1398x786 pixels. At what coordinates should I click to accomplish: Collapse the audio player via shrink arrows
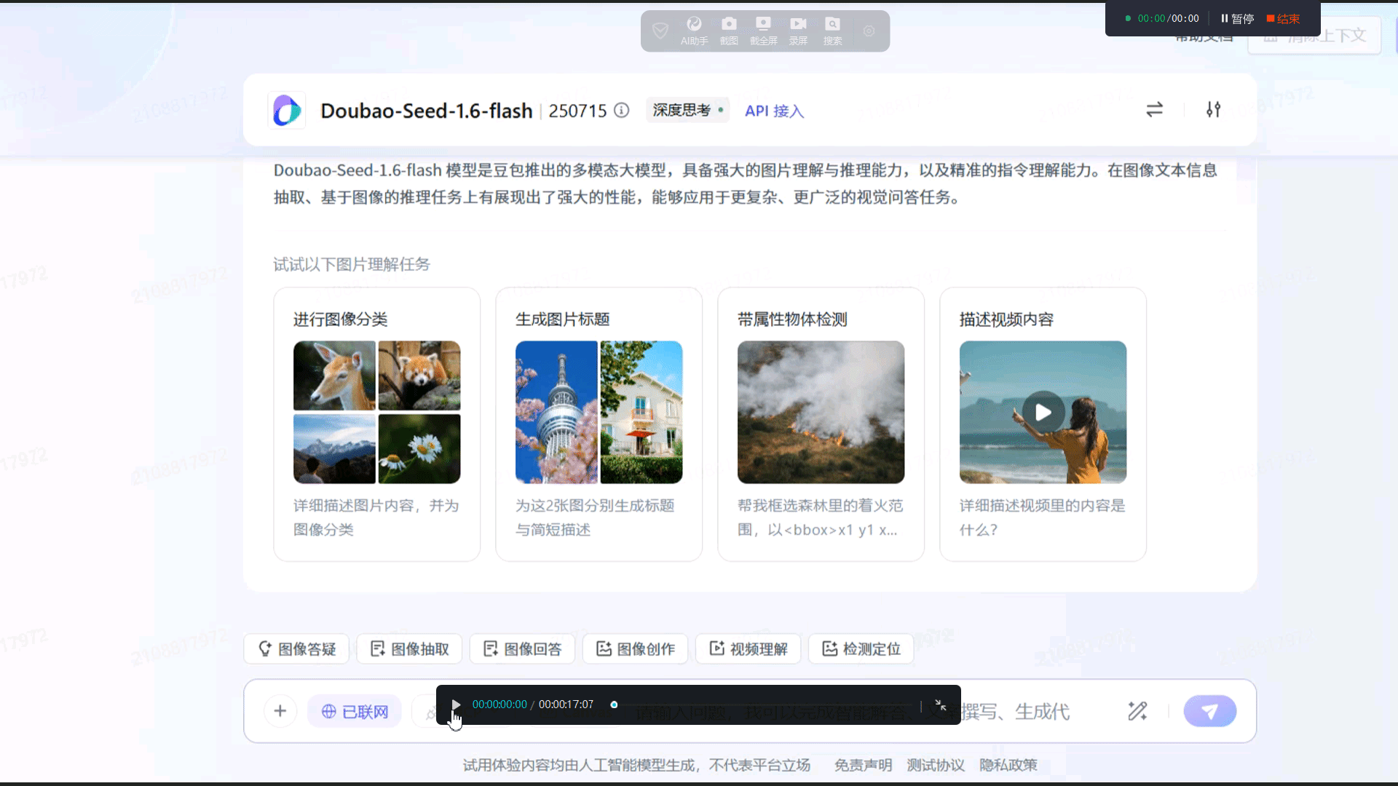click(x=941, y=704)
